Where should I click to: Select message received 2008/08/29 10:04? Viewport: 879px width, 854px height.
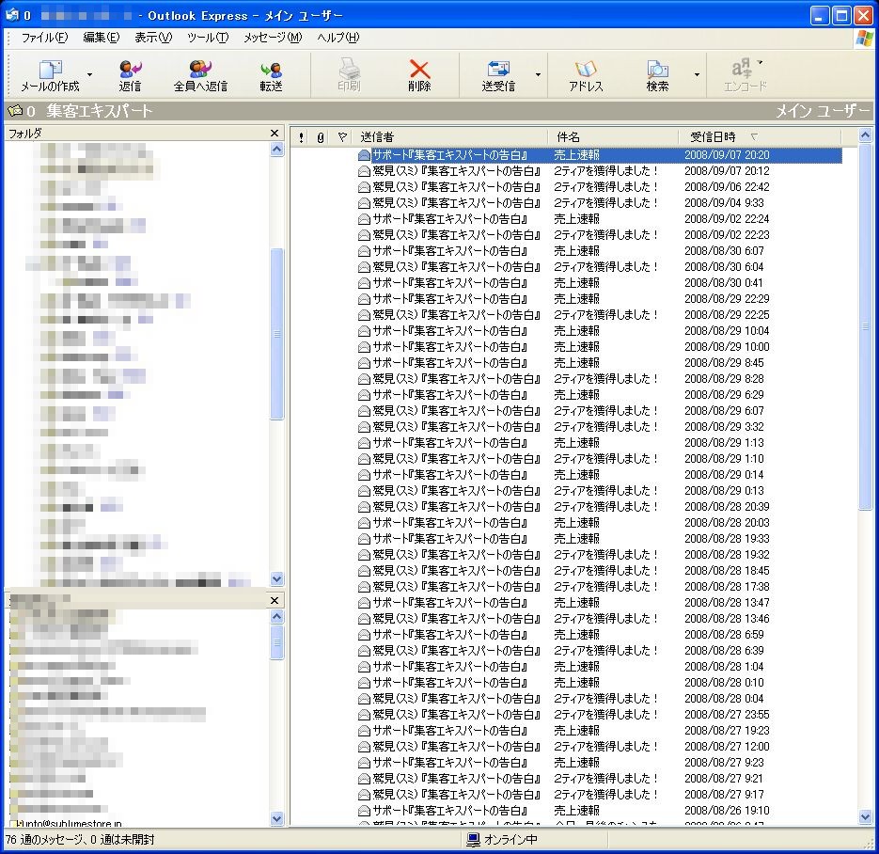coord(599,331)
